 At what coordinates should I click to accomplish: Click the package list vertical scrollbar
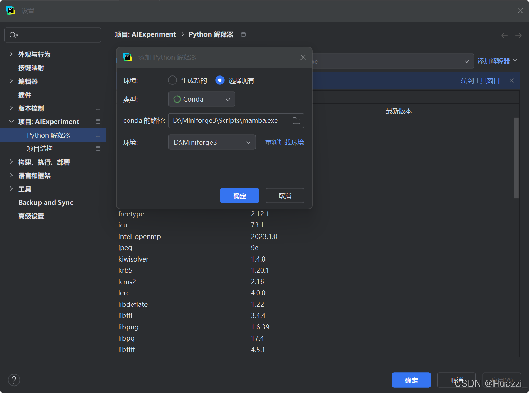point(516,158)
